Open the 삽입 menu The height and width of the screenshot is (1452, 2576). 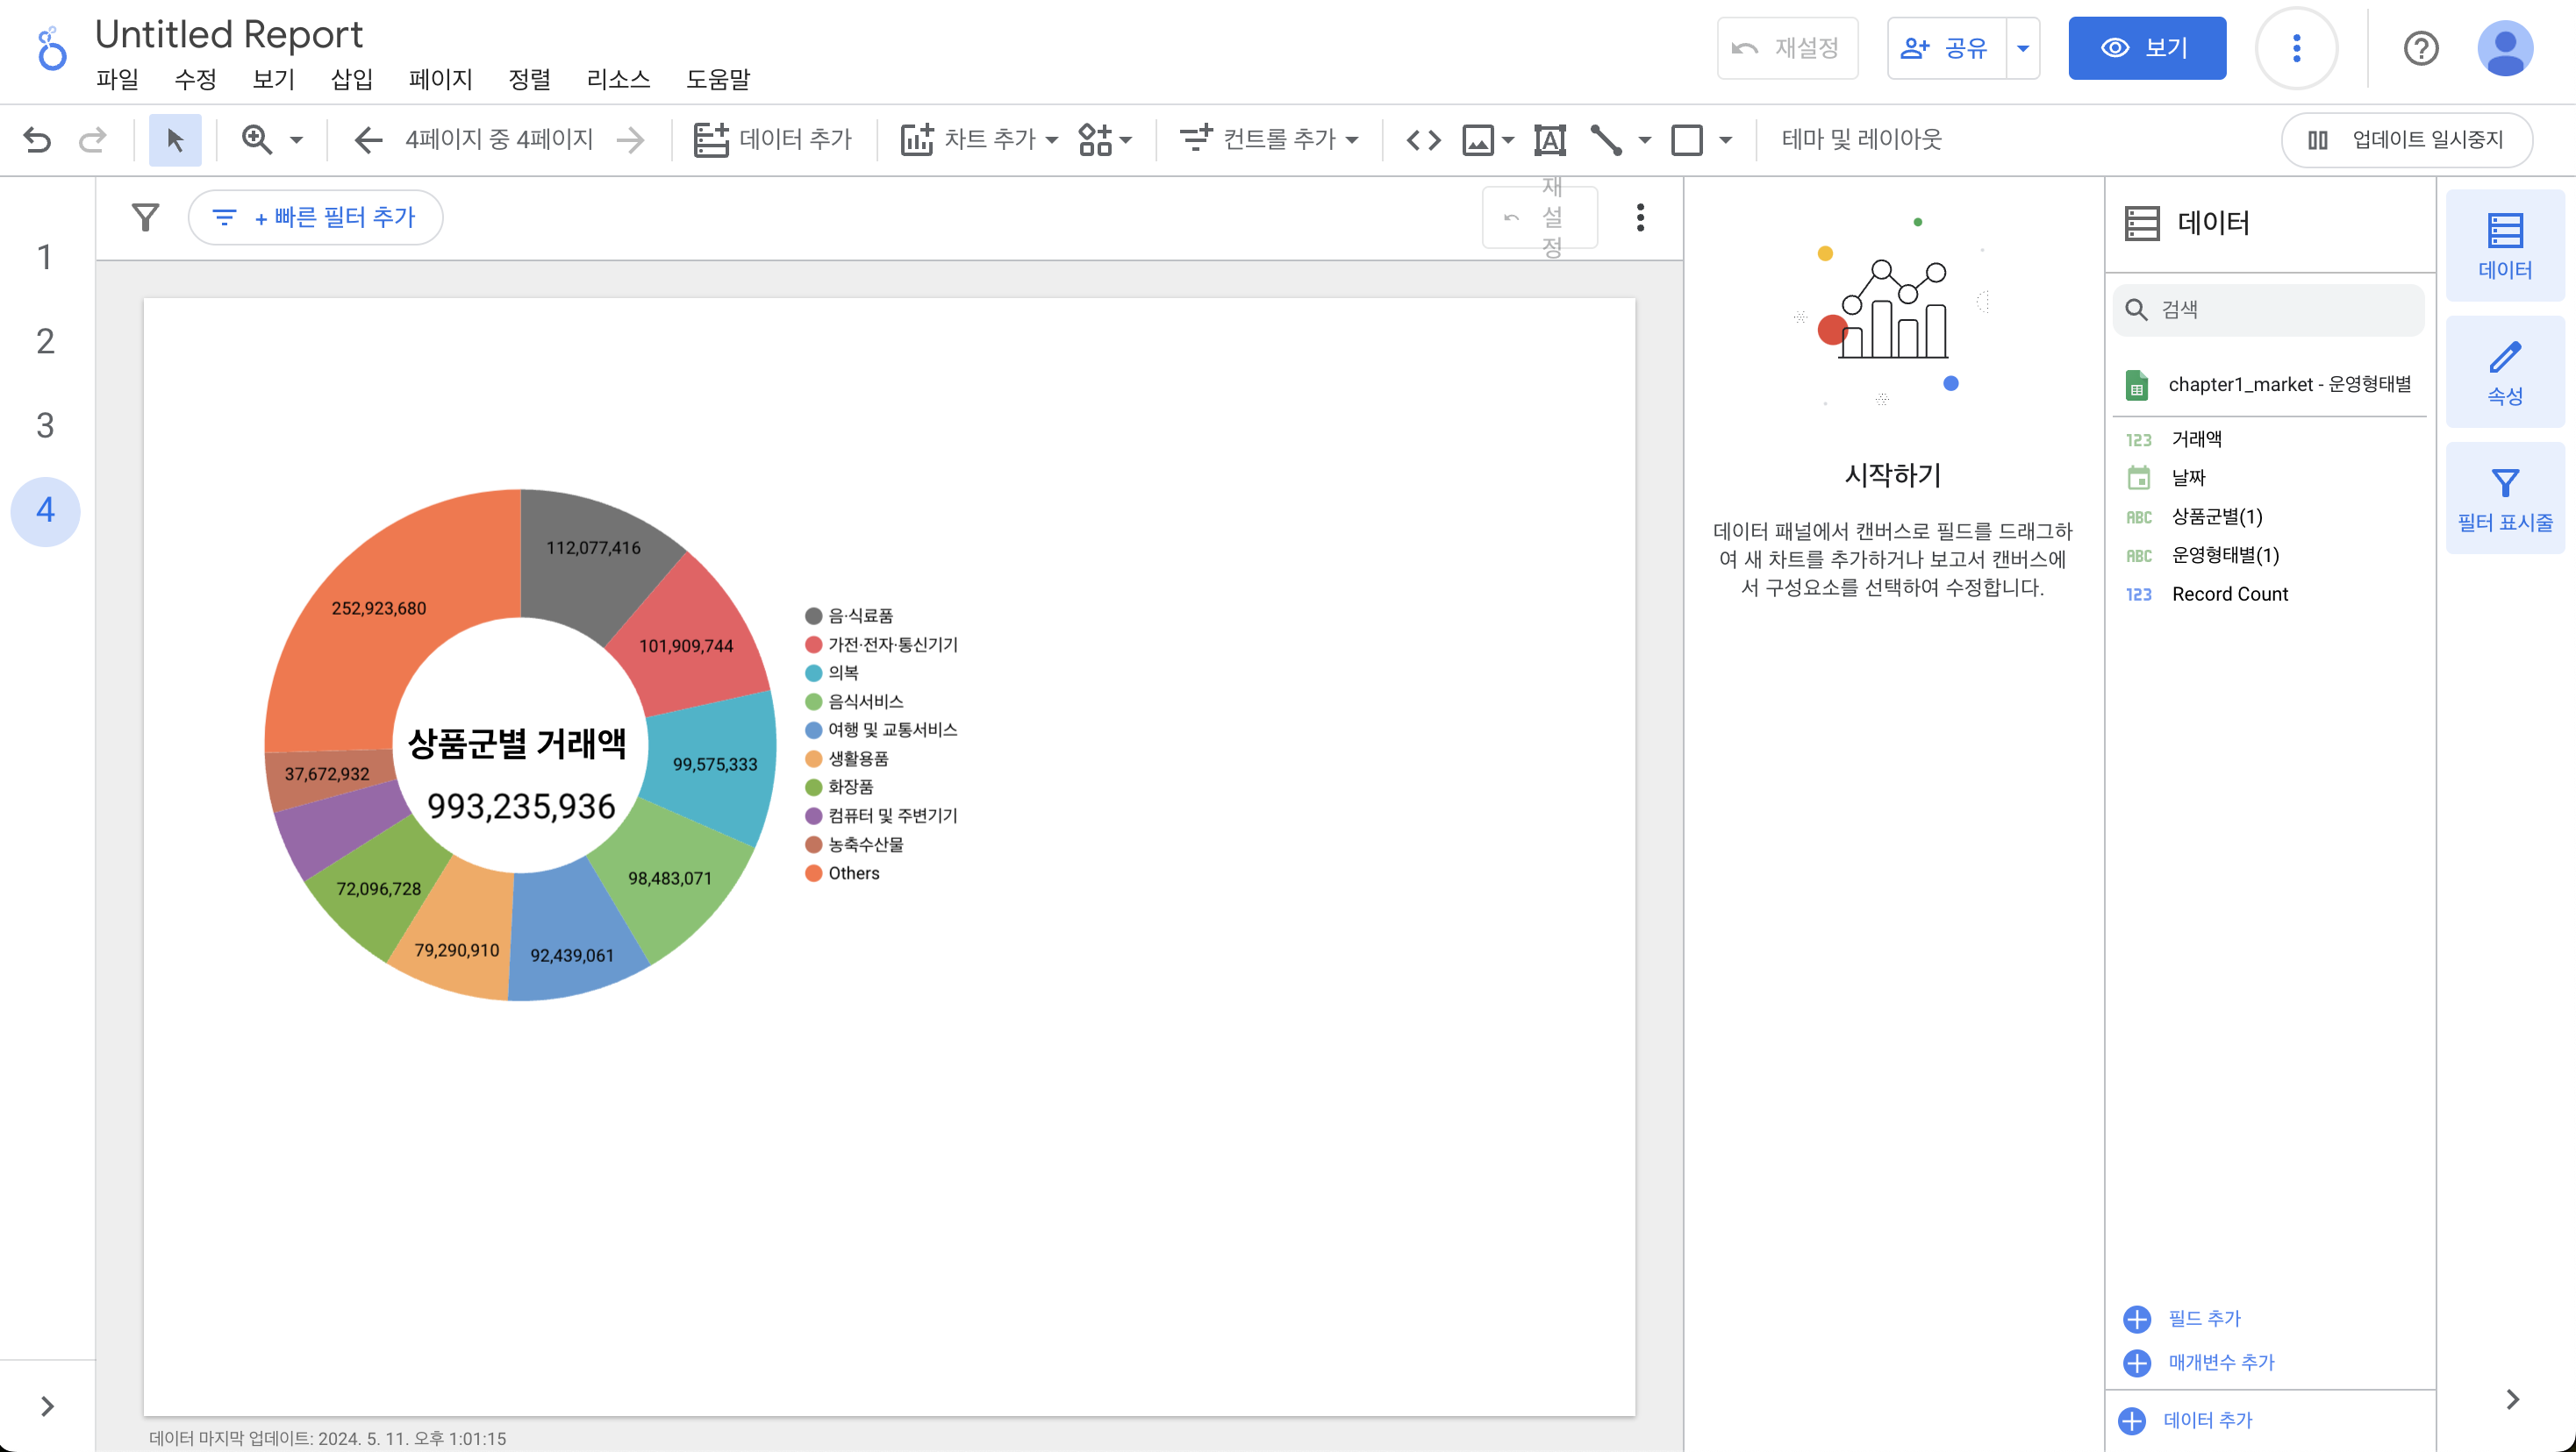click(351, 80)
